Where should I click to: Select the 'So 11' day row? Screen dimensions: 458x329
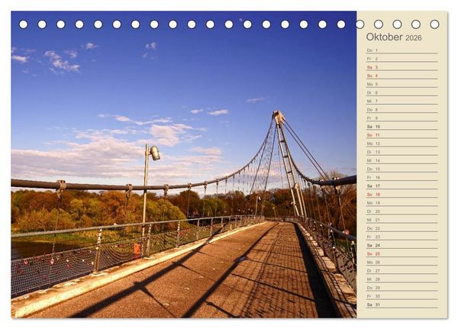(x=402, y=135)
